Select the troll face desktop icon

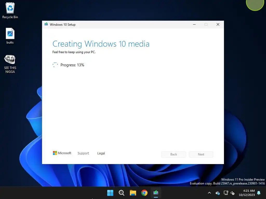tap(10, 64)
